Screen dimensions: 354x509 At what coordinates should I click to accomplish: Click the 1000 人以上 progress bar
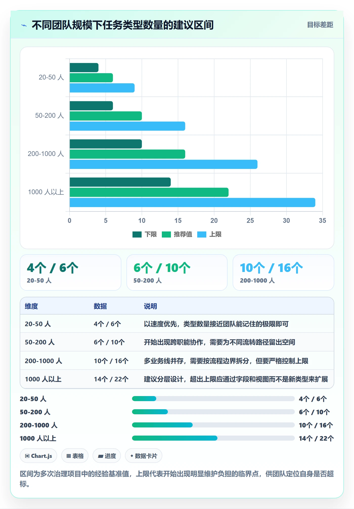pos(213,438)
